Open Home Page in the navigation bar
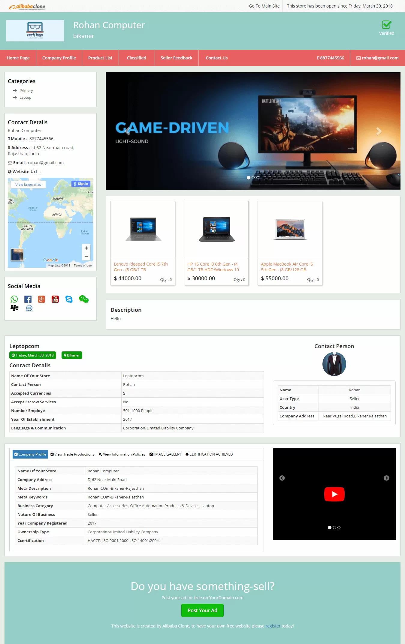The height and width of the screenshot is (644, 405). (x=18, y=58)
